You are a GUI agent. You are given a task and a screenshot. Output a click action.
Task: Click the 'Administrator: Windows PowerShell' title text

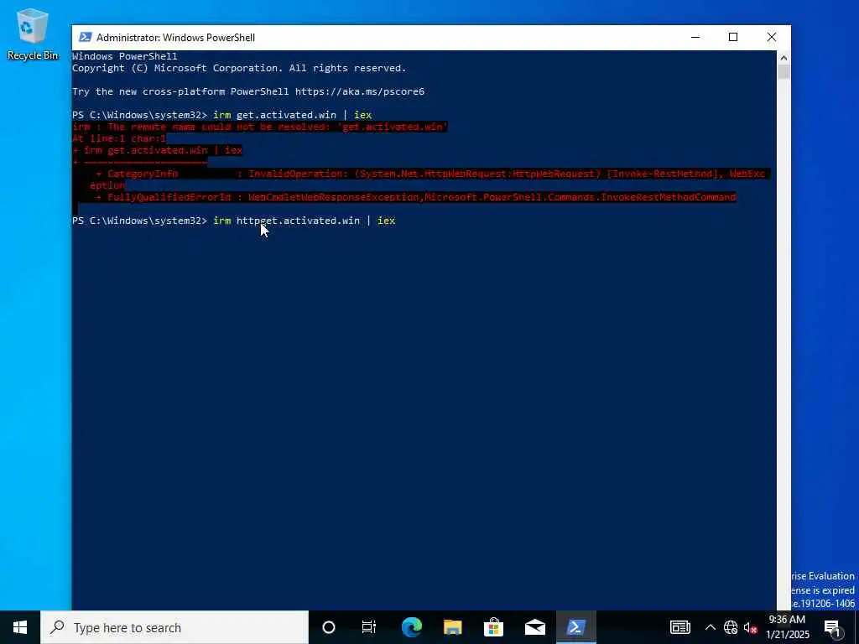click(175, 37)
